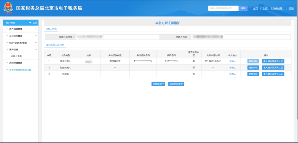The height and width of the screenshot is (143, 298).
Task: Click the phone number 137*****635
Action: (x=171, y=61)
